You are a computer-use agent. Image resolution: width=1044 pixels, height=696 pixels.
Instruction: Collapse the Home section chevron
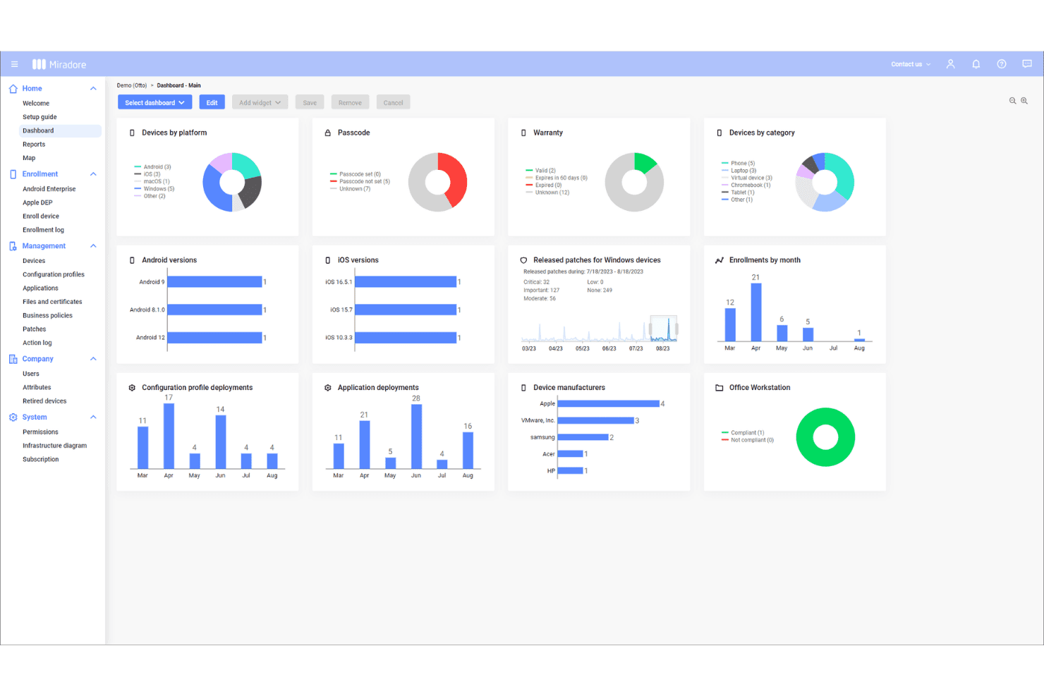[x=93, y=88]
